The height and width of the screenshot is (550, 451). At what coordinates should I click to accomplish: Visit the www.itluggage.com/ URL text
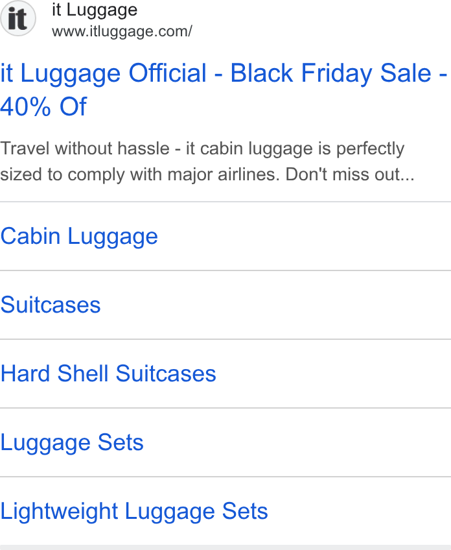click(x=122, y=32)
